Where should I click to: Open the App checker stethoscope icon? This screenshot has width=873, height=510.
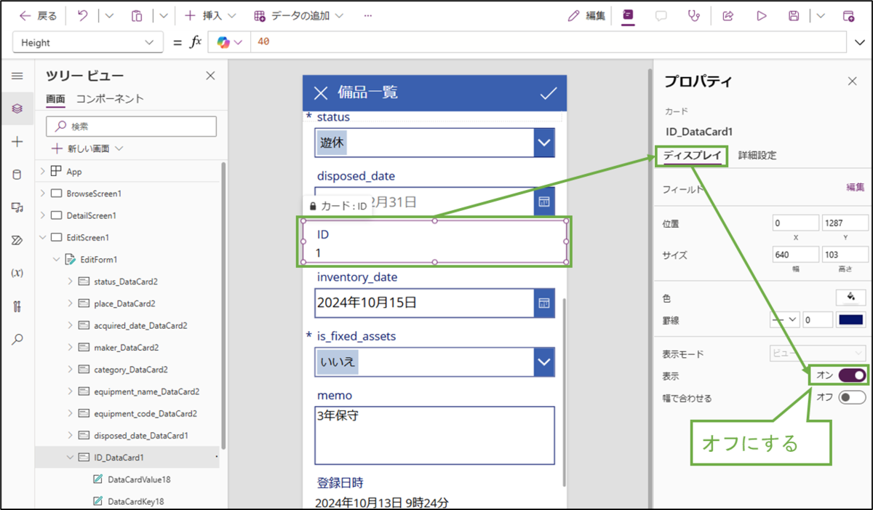click(694, 15)
